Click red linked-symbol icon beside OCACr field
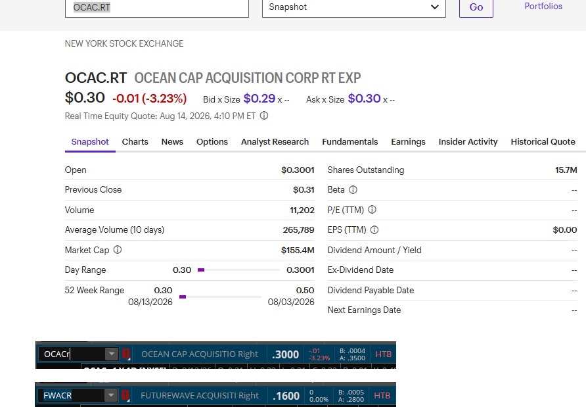586x407 pixels. pyautogui.click(x=126, y=354)
